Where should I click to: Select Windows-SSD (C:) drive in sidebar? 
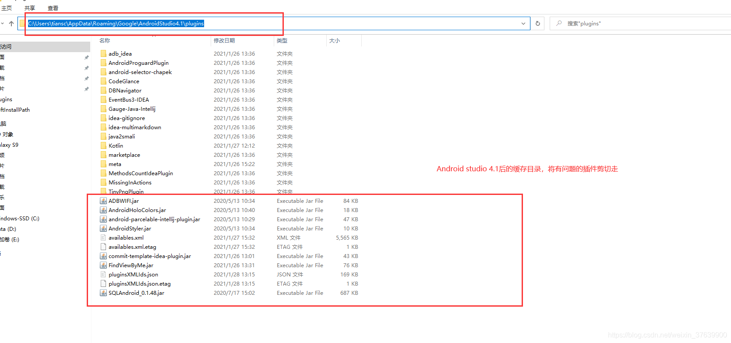pos(20,218)
